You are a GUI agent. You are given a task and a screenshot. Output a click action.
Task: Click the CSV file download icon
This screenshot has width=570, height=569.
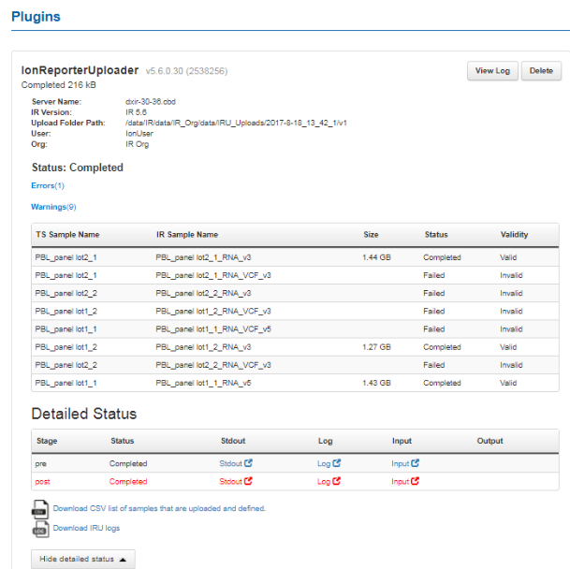[40, 509]
